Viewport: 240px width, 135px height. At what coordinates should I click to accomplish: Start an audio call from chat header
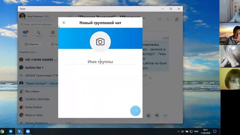pos(168,19)
